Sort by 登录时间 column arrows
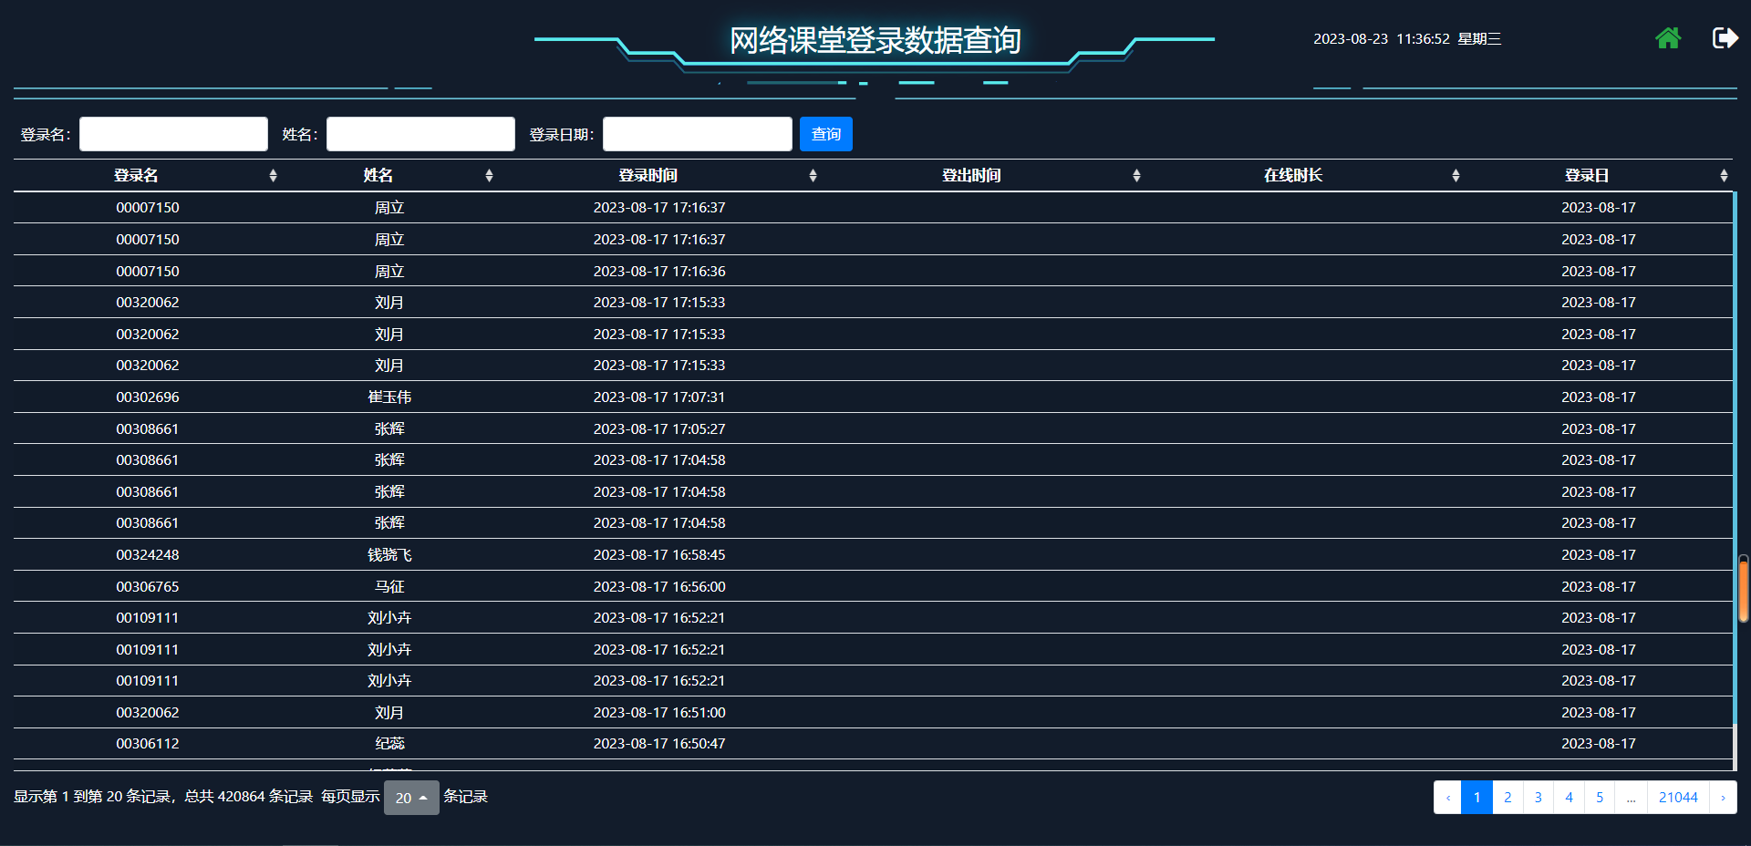 pos(813,176)
